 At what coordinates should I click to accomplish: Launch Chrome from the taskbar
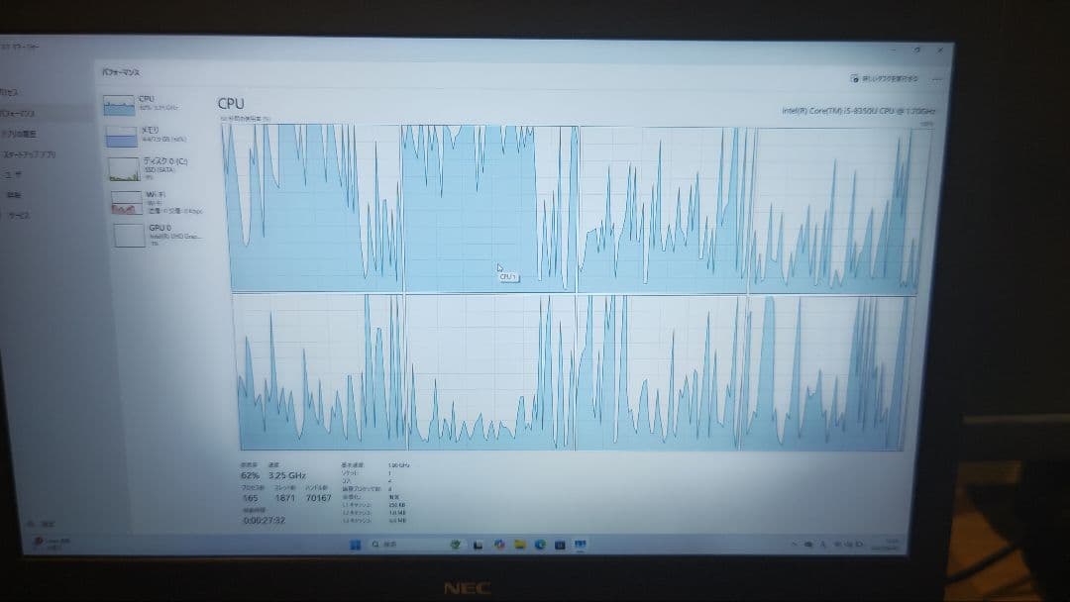(498, 544)
